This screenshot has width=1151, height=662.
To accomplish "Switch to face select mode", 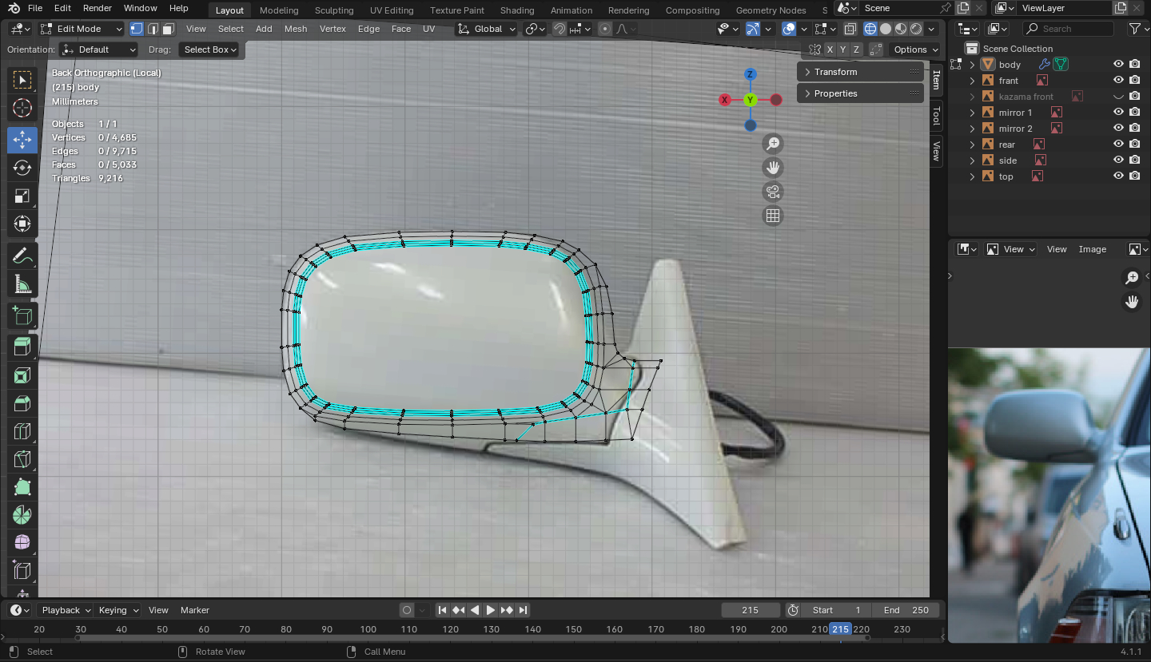I will (x=168, y=29).
